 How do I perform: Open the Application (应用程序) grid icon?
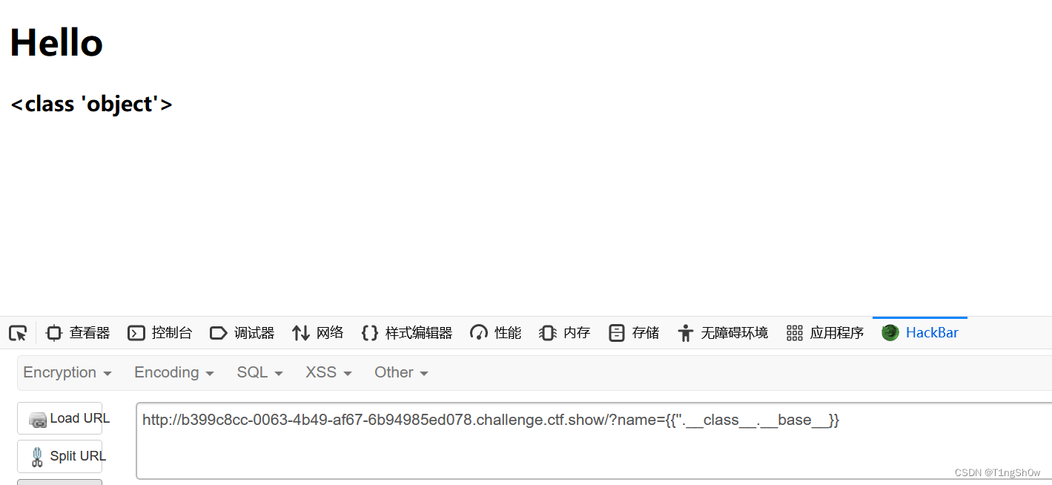(x=795, y=333)
